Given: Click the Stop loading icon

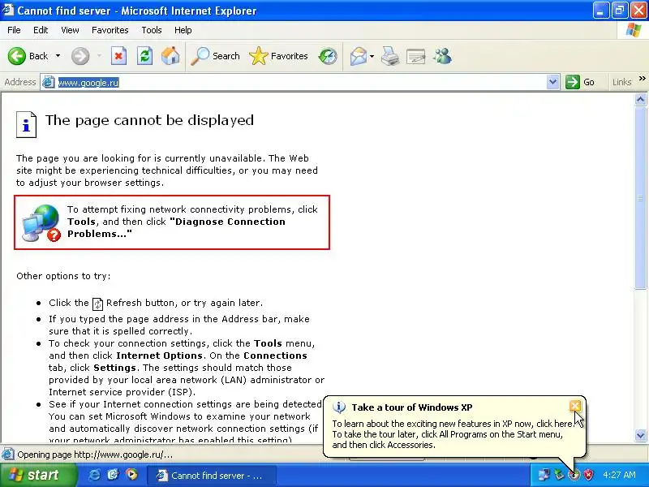Looking at the screenshot, I should click(x=118, y=56).
